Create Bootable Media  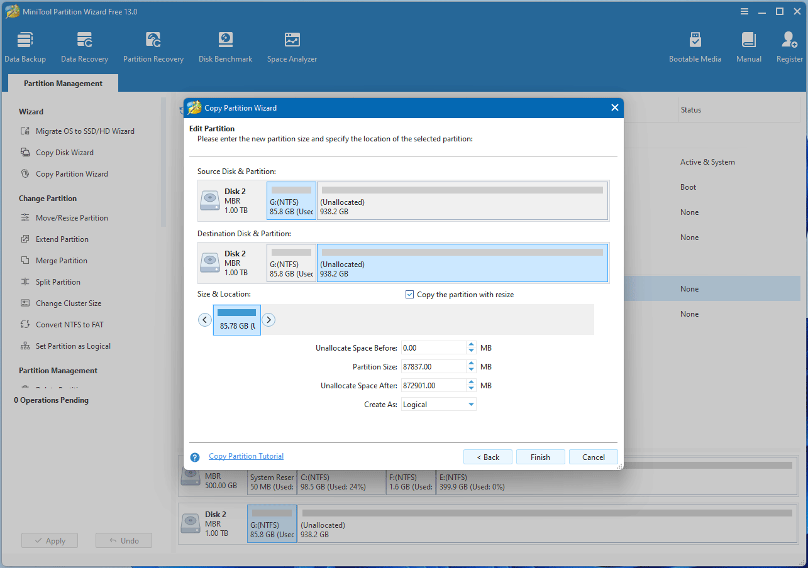[695, 47]
